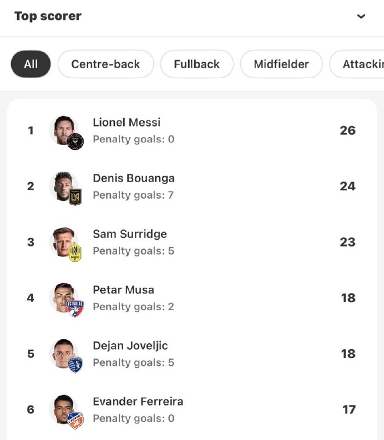Viewport: 384px width, 440px height.
Task: Filter scorers by Midfielder
Action: [281, 64]
